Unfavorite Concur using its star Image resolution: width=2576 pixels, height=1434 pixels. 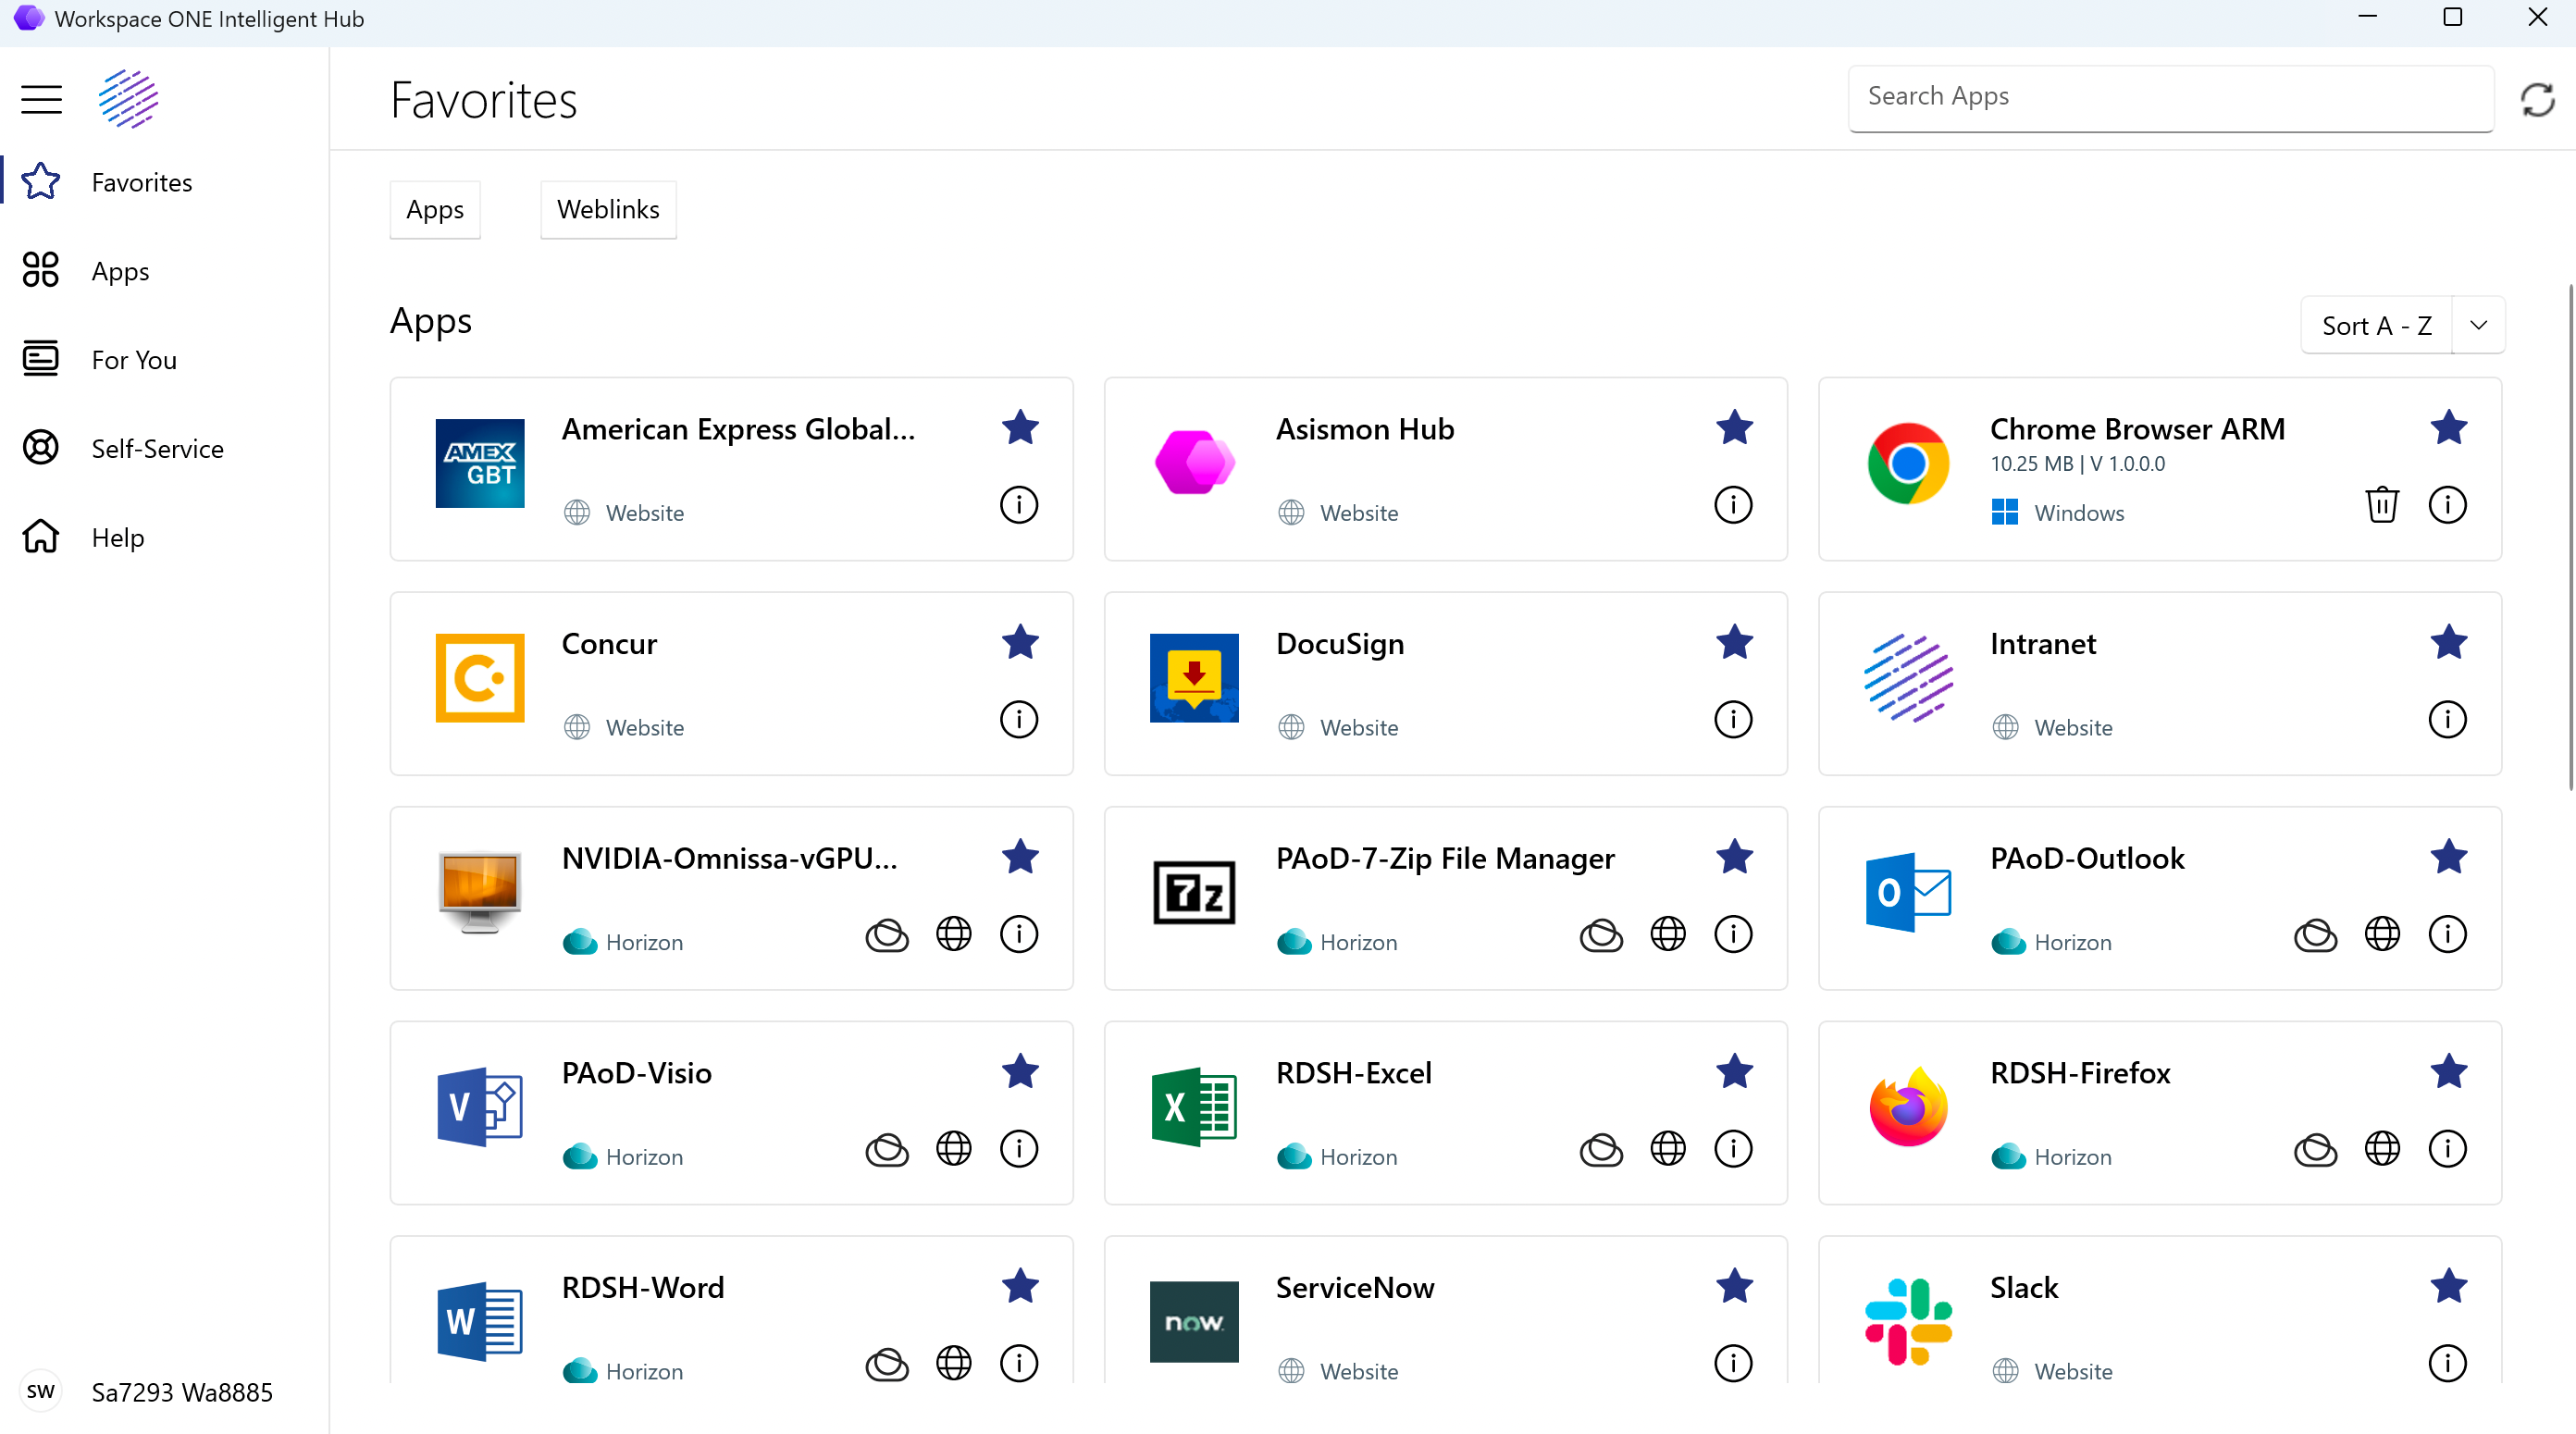click(x=1020, y=643)
